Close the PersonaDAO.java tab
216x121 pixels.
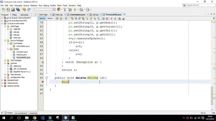pyautogui.click(x=124, y=14)
